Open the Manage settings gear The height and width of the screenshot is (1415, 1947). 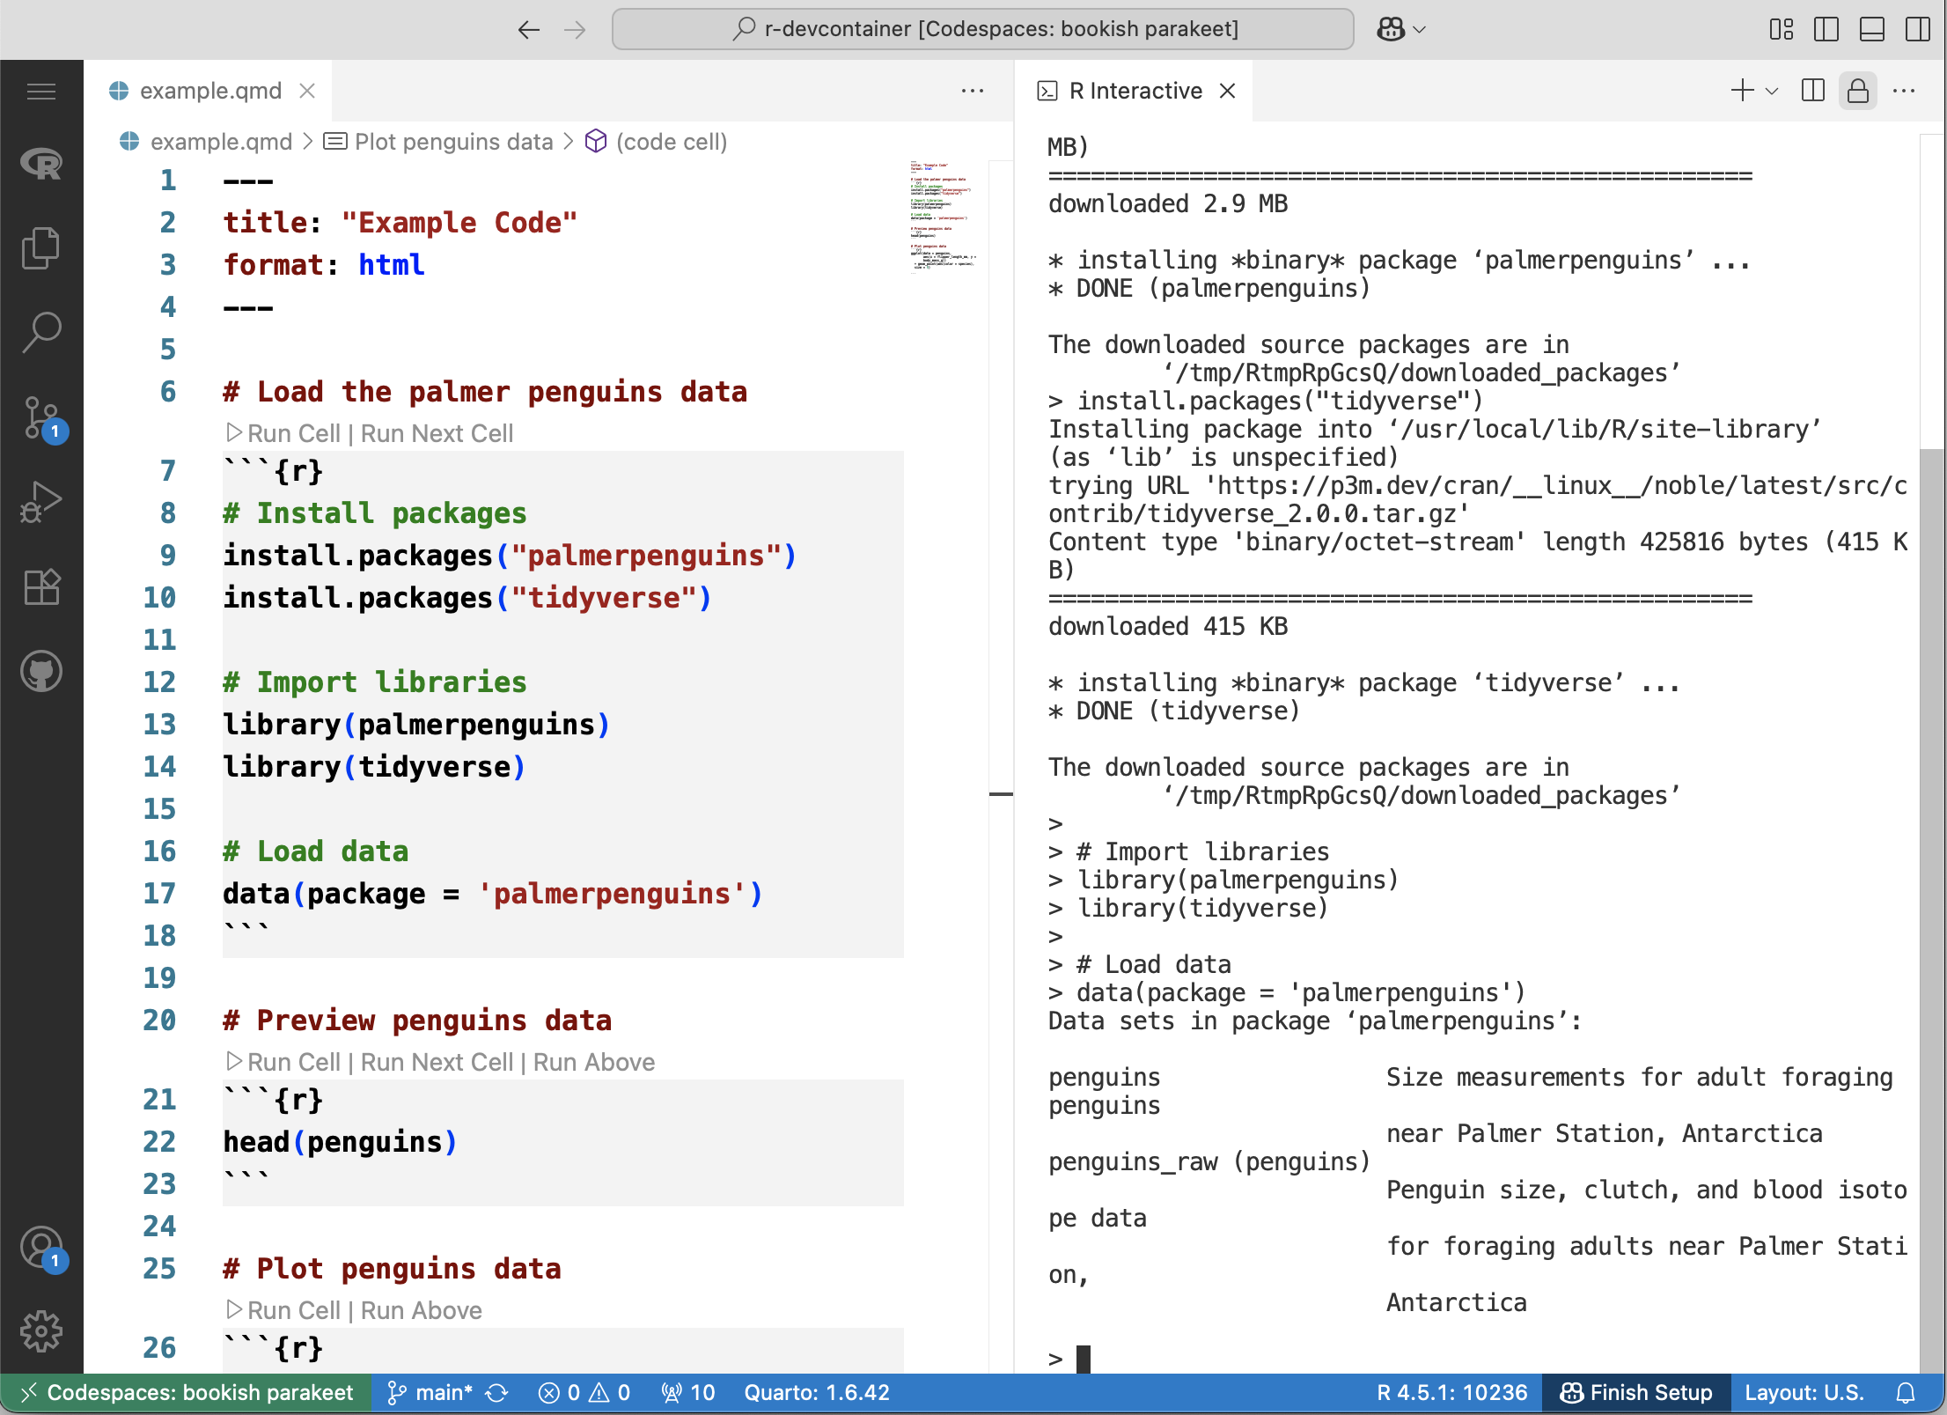pyautogui.click(x=41, y=1331)
